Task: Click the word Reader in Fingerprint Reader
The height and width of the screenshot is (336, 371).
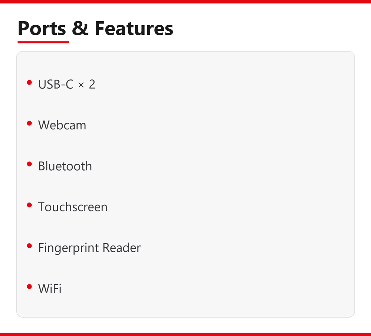Action: [x=122, y=248]
